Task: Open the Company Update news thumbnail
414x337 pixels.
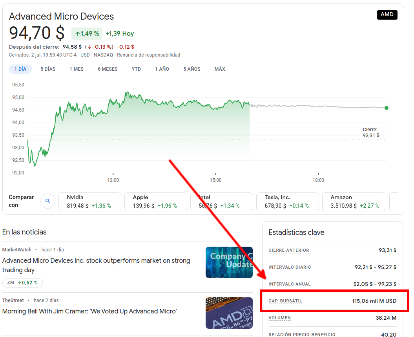Action: 229,262
